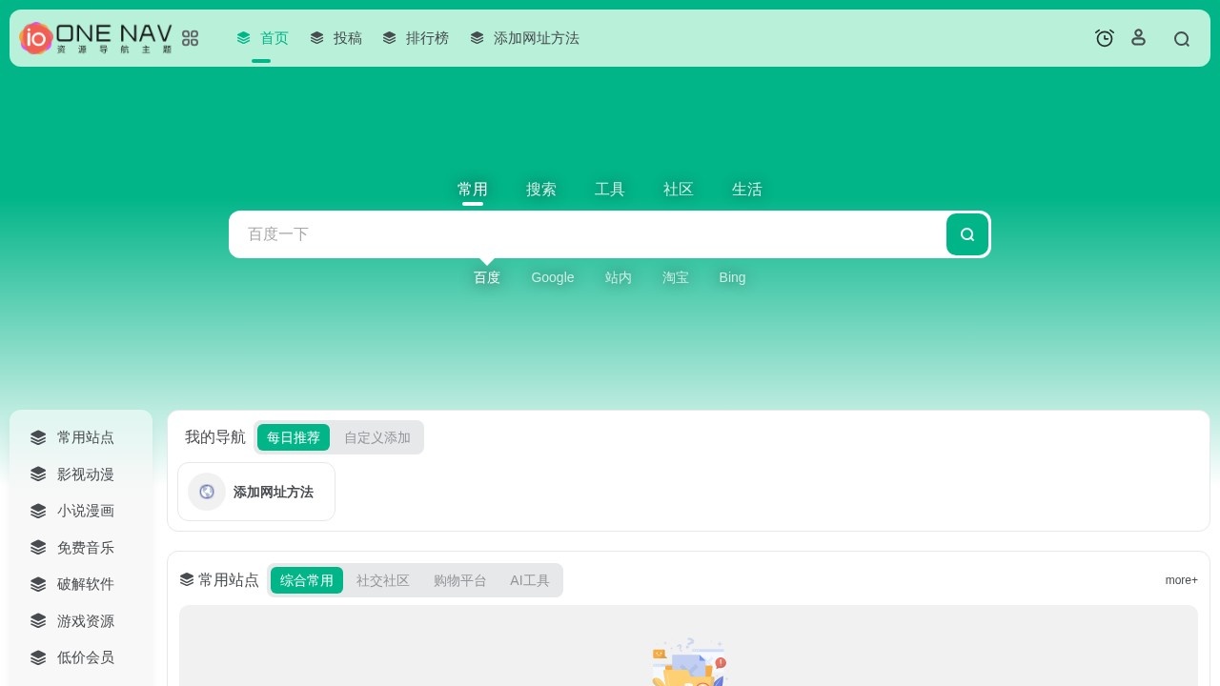Select the 常用 search category tab
Viewport: 1220px width, 686px height.
pyautogui.click(x=473, y=189)
